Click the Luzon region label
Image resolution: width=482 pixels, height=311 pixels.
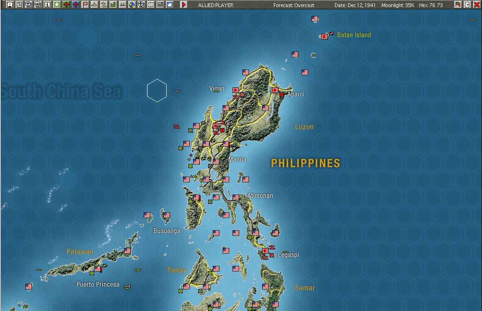tap(304, 127)
